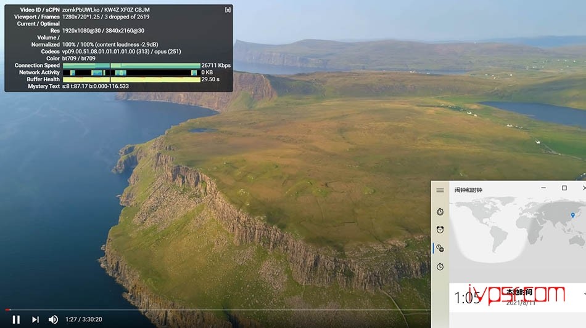Seek along the video progress bar
586x328 pixels.
[x=217, y=310]
